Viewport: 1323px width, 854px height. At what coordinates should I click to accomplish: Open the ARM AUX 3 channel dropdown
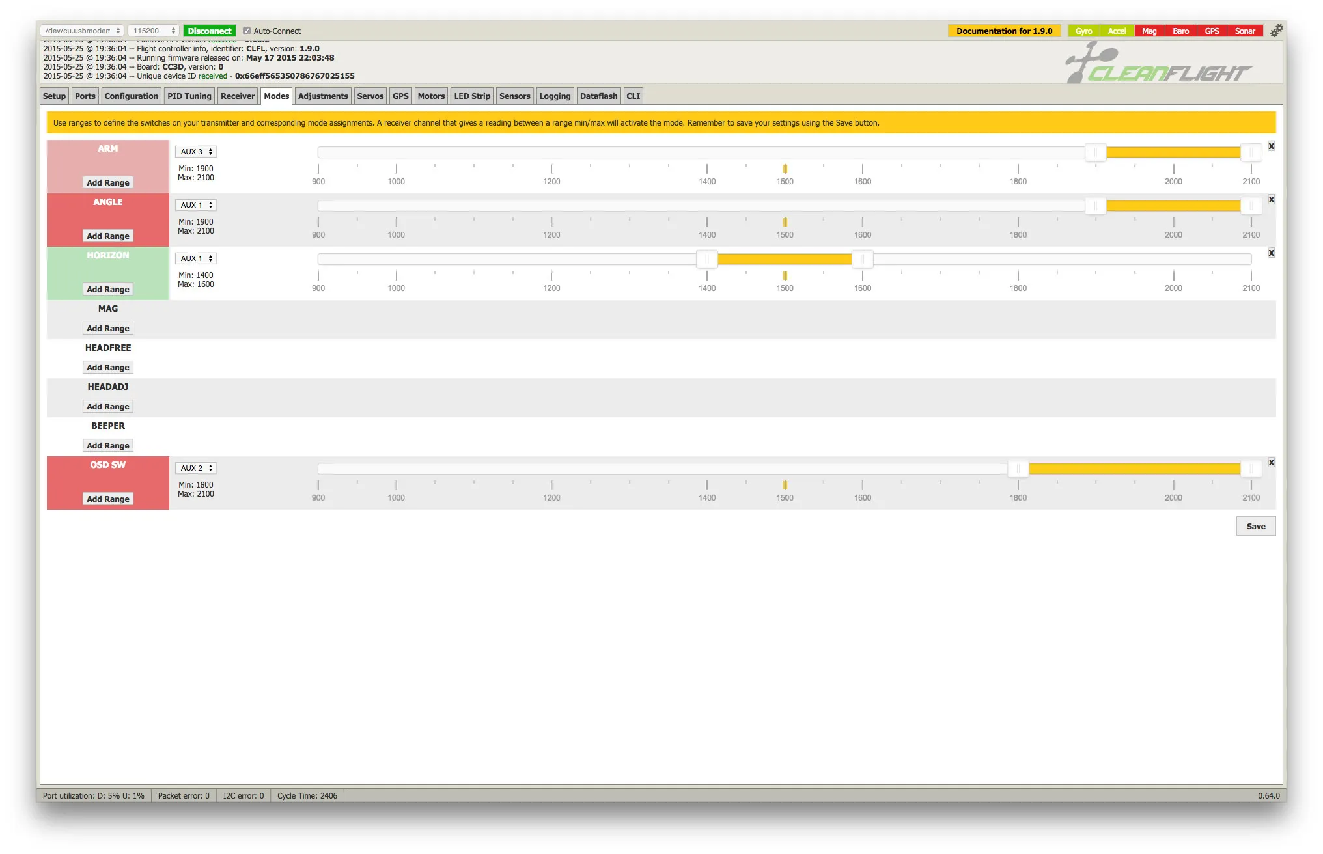pyautogui.click(x=195, y=152)
